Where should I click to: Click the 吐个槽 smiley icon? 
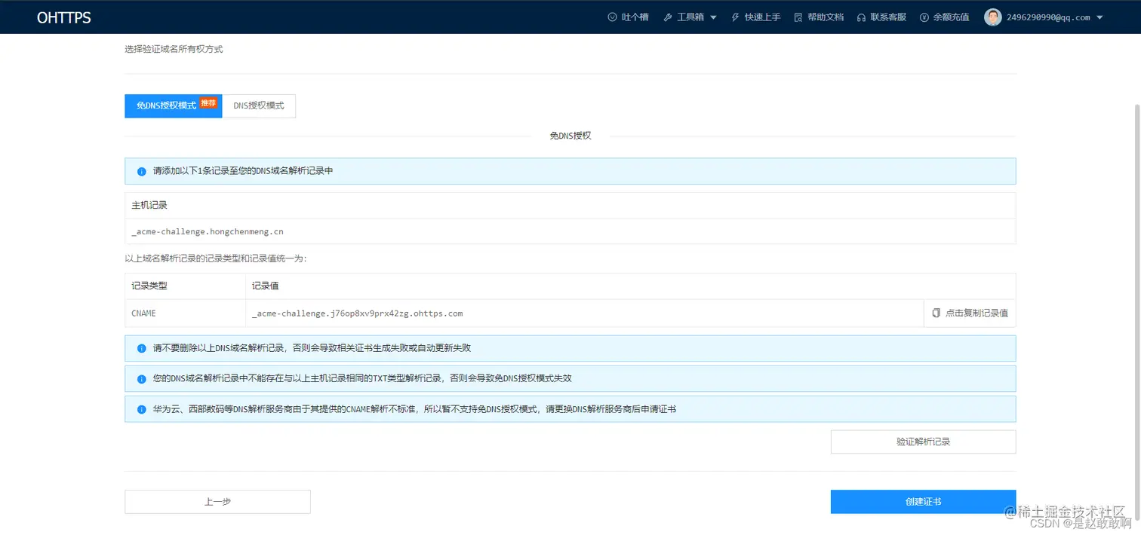coord(612,17)
